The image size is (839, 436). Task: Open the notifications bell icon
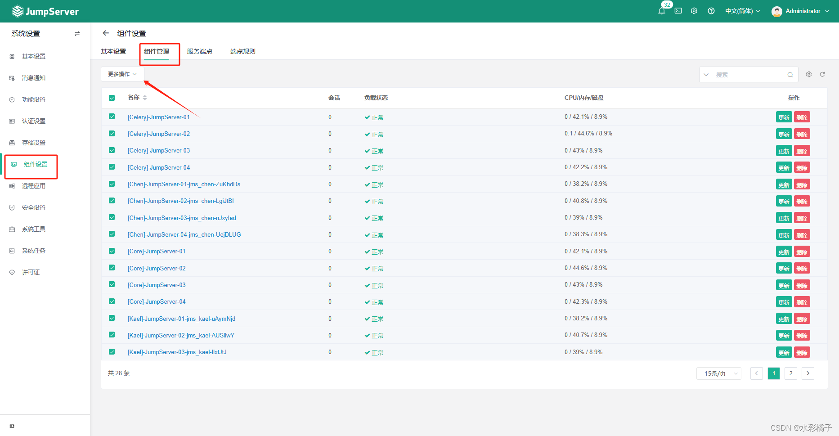(x=661, y=11)
